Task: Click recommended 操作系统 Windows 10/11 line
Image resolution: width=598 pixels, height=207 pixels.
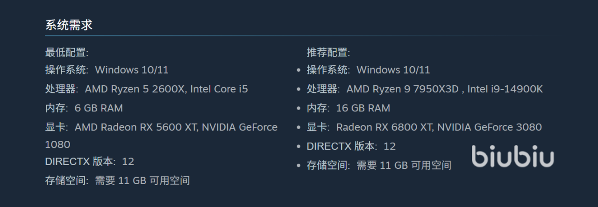Action: tap(368, 70)
